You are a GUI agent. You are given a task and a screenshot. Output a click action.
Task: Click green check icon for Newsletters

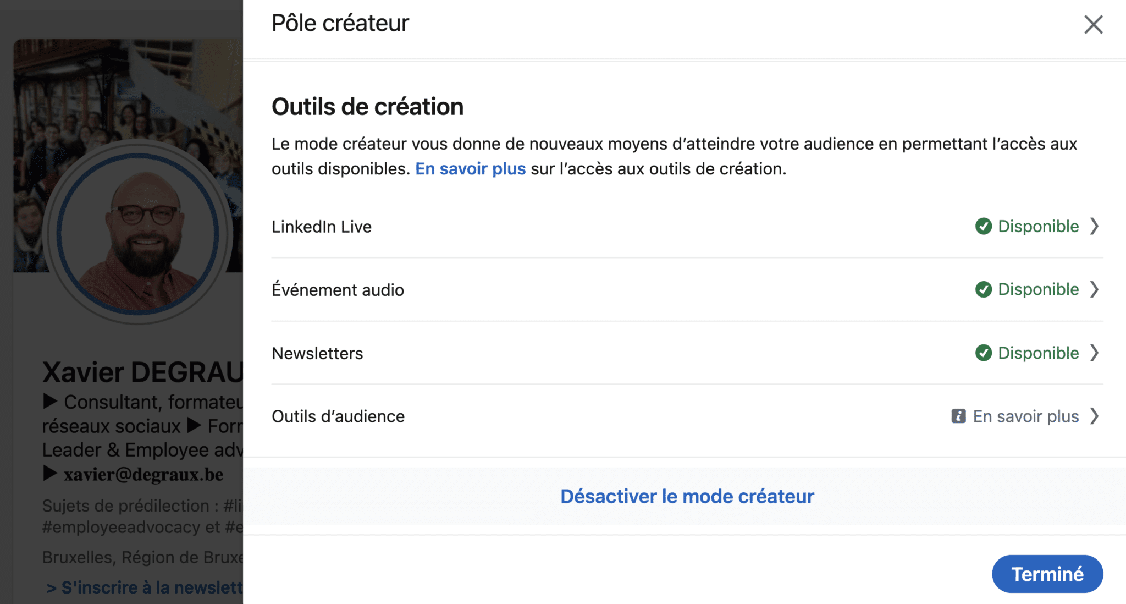pos(983,353)
